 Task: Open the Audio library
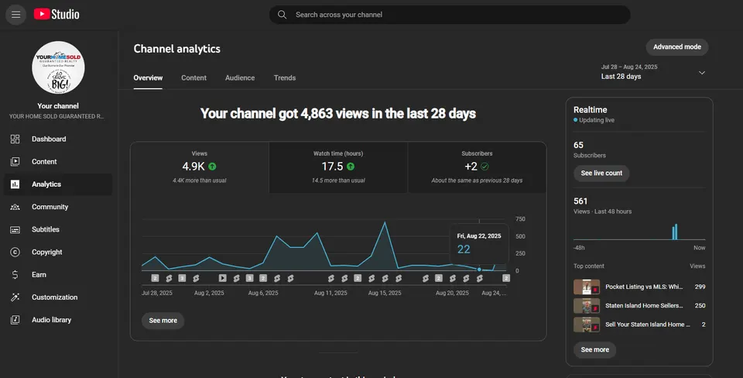[58, 320]
